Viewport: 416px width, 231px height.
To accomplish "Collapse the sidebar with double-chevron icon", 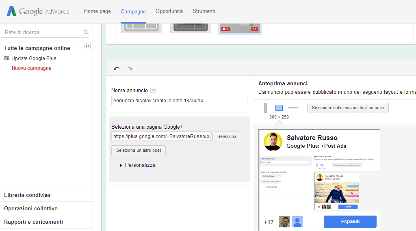I will pos(87,46).
